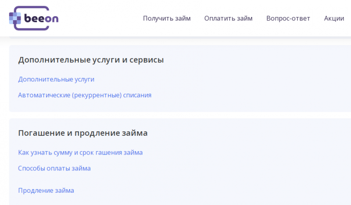351x205 pixels.
Task: Open Как узнать сумму и срок гашения займа
Action: 80,153
